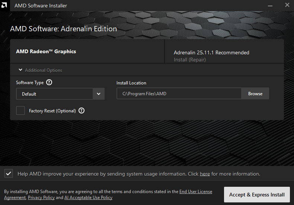
Task: Open the AI Acceptable Use Policy link
Action: 88,198
